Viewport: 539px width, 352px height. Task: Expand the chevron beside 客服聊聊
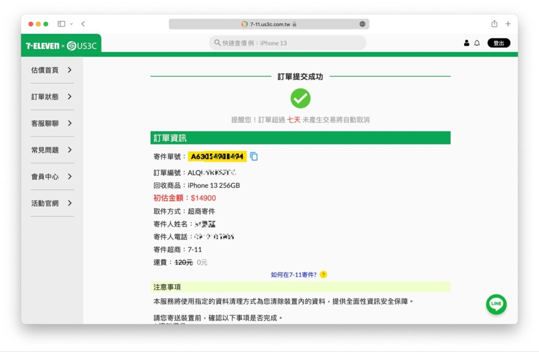(x=70, y=123)
